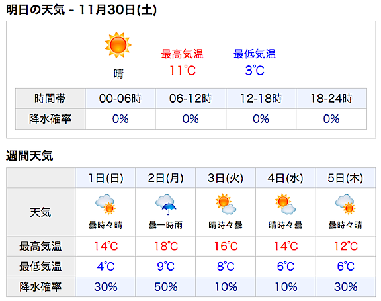Click the 週間天気 heading
381x301 pixels.
point(29,155)
